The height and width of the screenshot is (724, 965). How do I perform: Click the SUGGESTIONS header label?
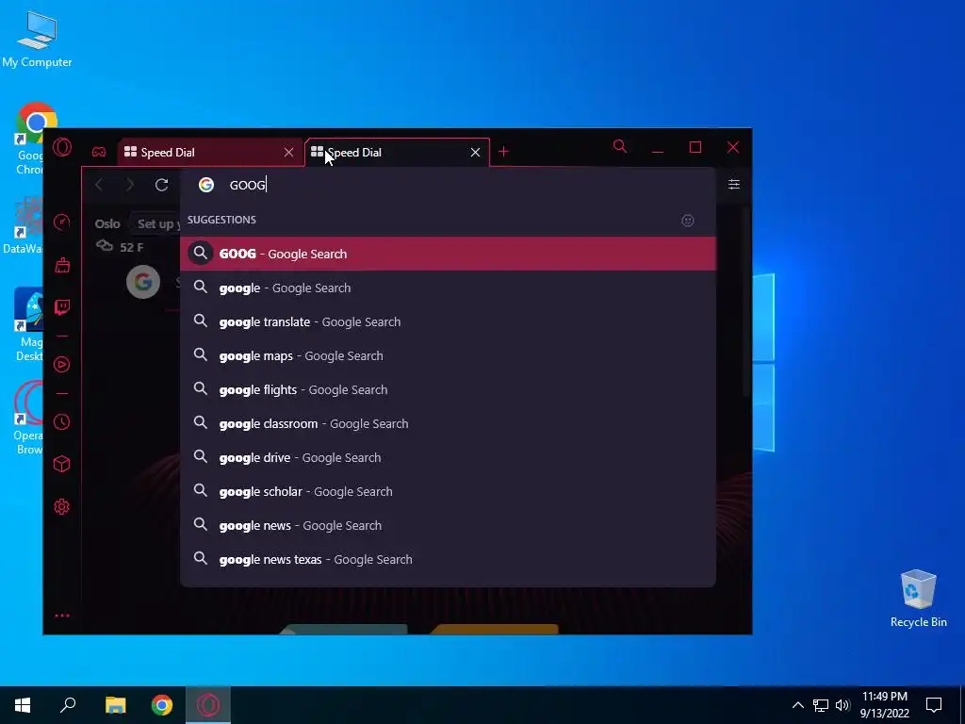point(221,220)
